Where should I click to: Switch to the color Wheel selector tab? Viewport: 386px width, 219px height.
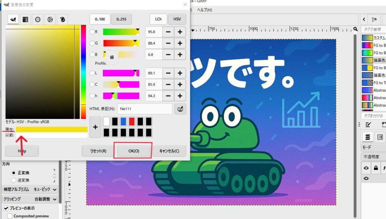click(x=50, y=20)
